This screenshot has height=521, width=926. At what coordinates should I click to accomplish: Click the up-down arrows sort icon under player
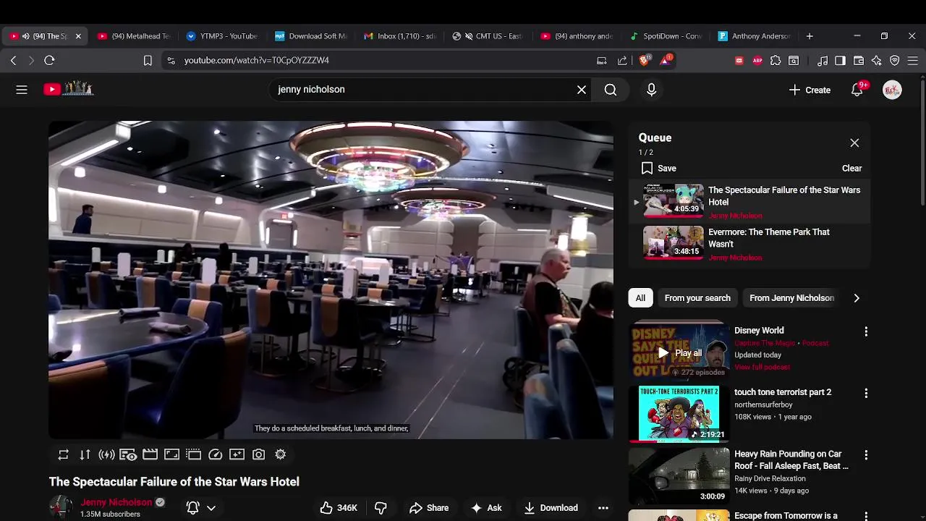pos(85,454)
